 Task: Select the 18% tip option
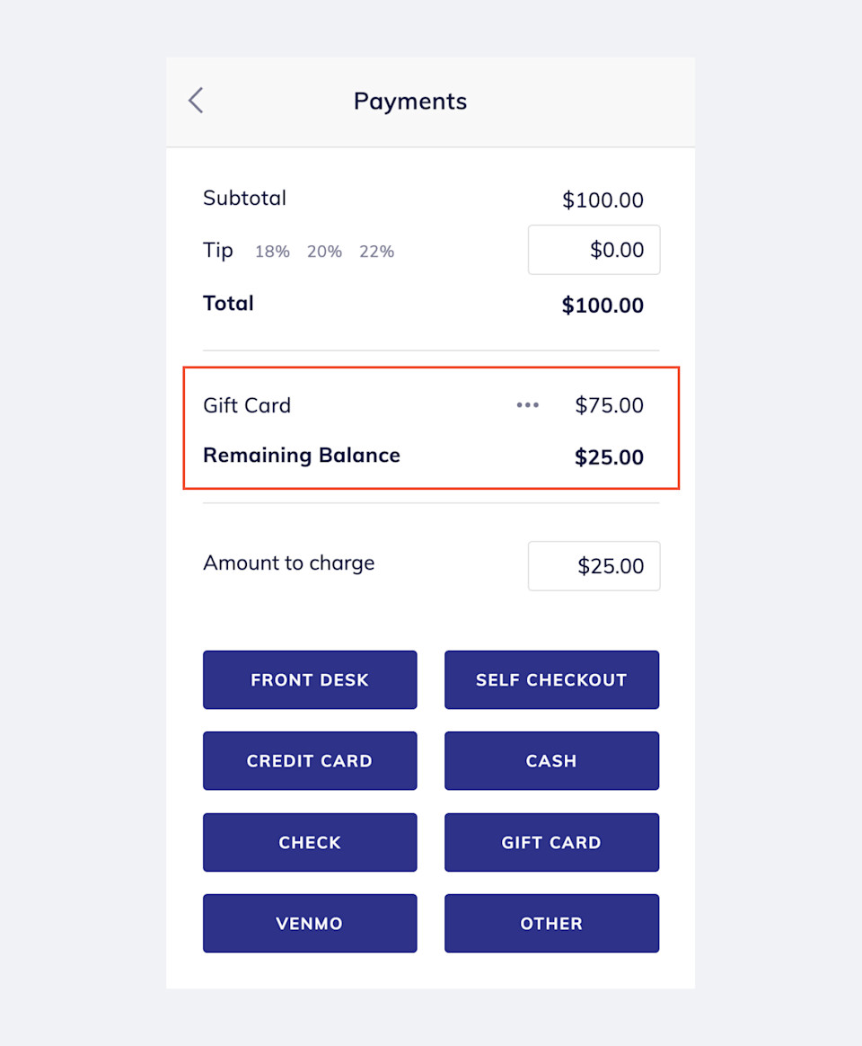(271, 252)
